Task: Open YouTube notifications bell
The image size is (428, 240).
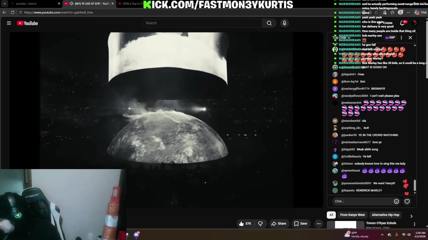Action: (403, 23)
